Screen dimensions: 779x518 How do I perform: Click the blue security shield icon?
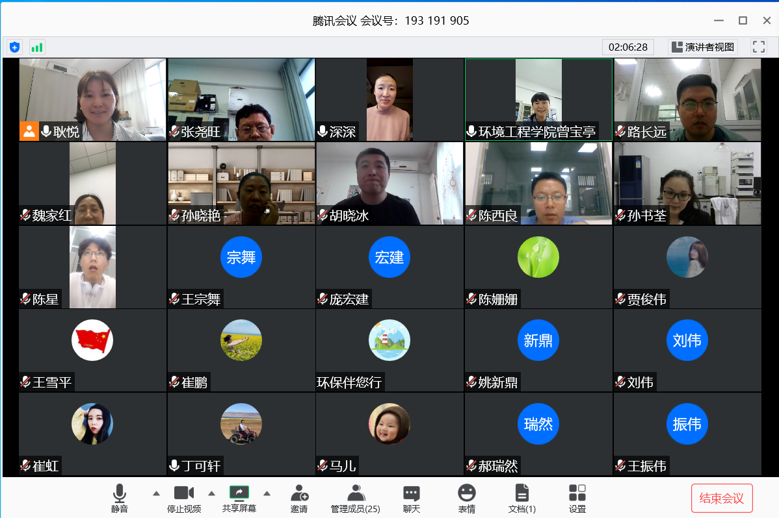tap(14, 47)
